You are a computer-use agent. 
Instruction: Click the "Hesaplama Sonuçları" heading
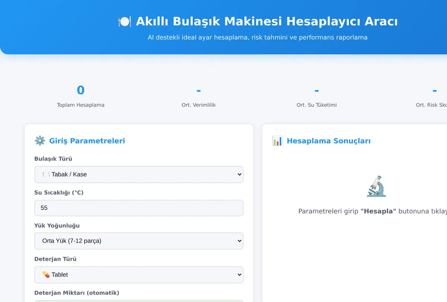(329, 141)
